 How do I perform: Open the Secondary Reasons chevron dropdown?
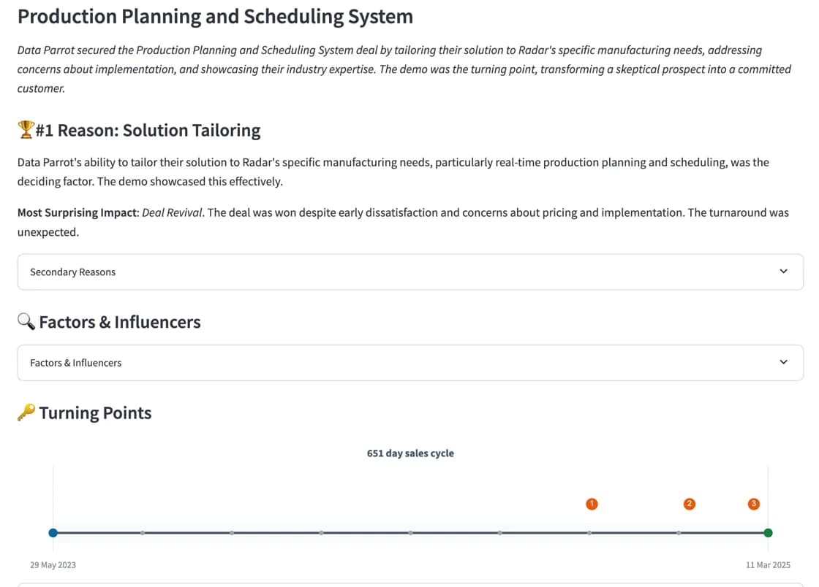[x=783, y=272]
